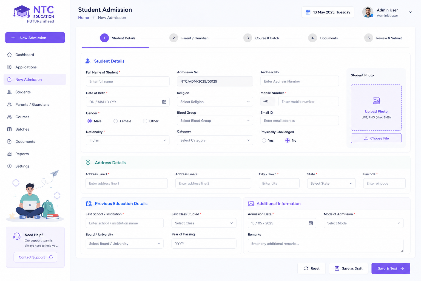Open the Select Blood Group dropdown
The height and width of the screenshot is (281, 421).
pos(215,121)
